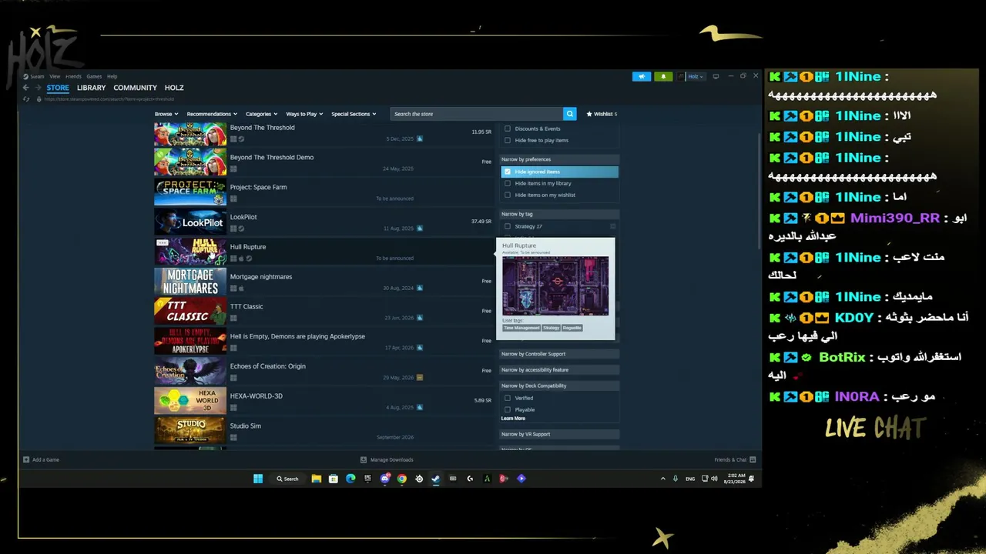Open Microsoft Store from the taskbar
The height and width of the screenshot is (554, 986).
[333, 479]
